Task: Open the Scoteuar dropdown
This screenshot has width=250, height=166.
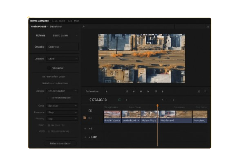Action: pyautogui.click(x=62, y=106)
